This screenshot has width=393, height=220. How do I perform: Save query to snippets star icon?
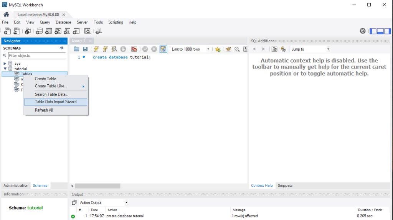pyautogui.click(x=218, y=49)
